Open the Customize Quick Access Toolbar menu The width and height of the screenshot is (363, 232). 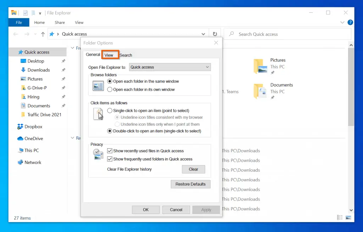(x=40, y=12)
